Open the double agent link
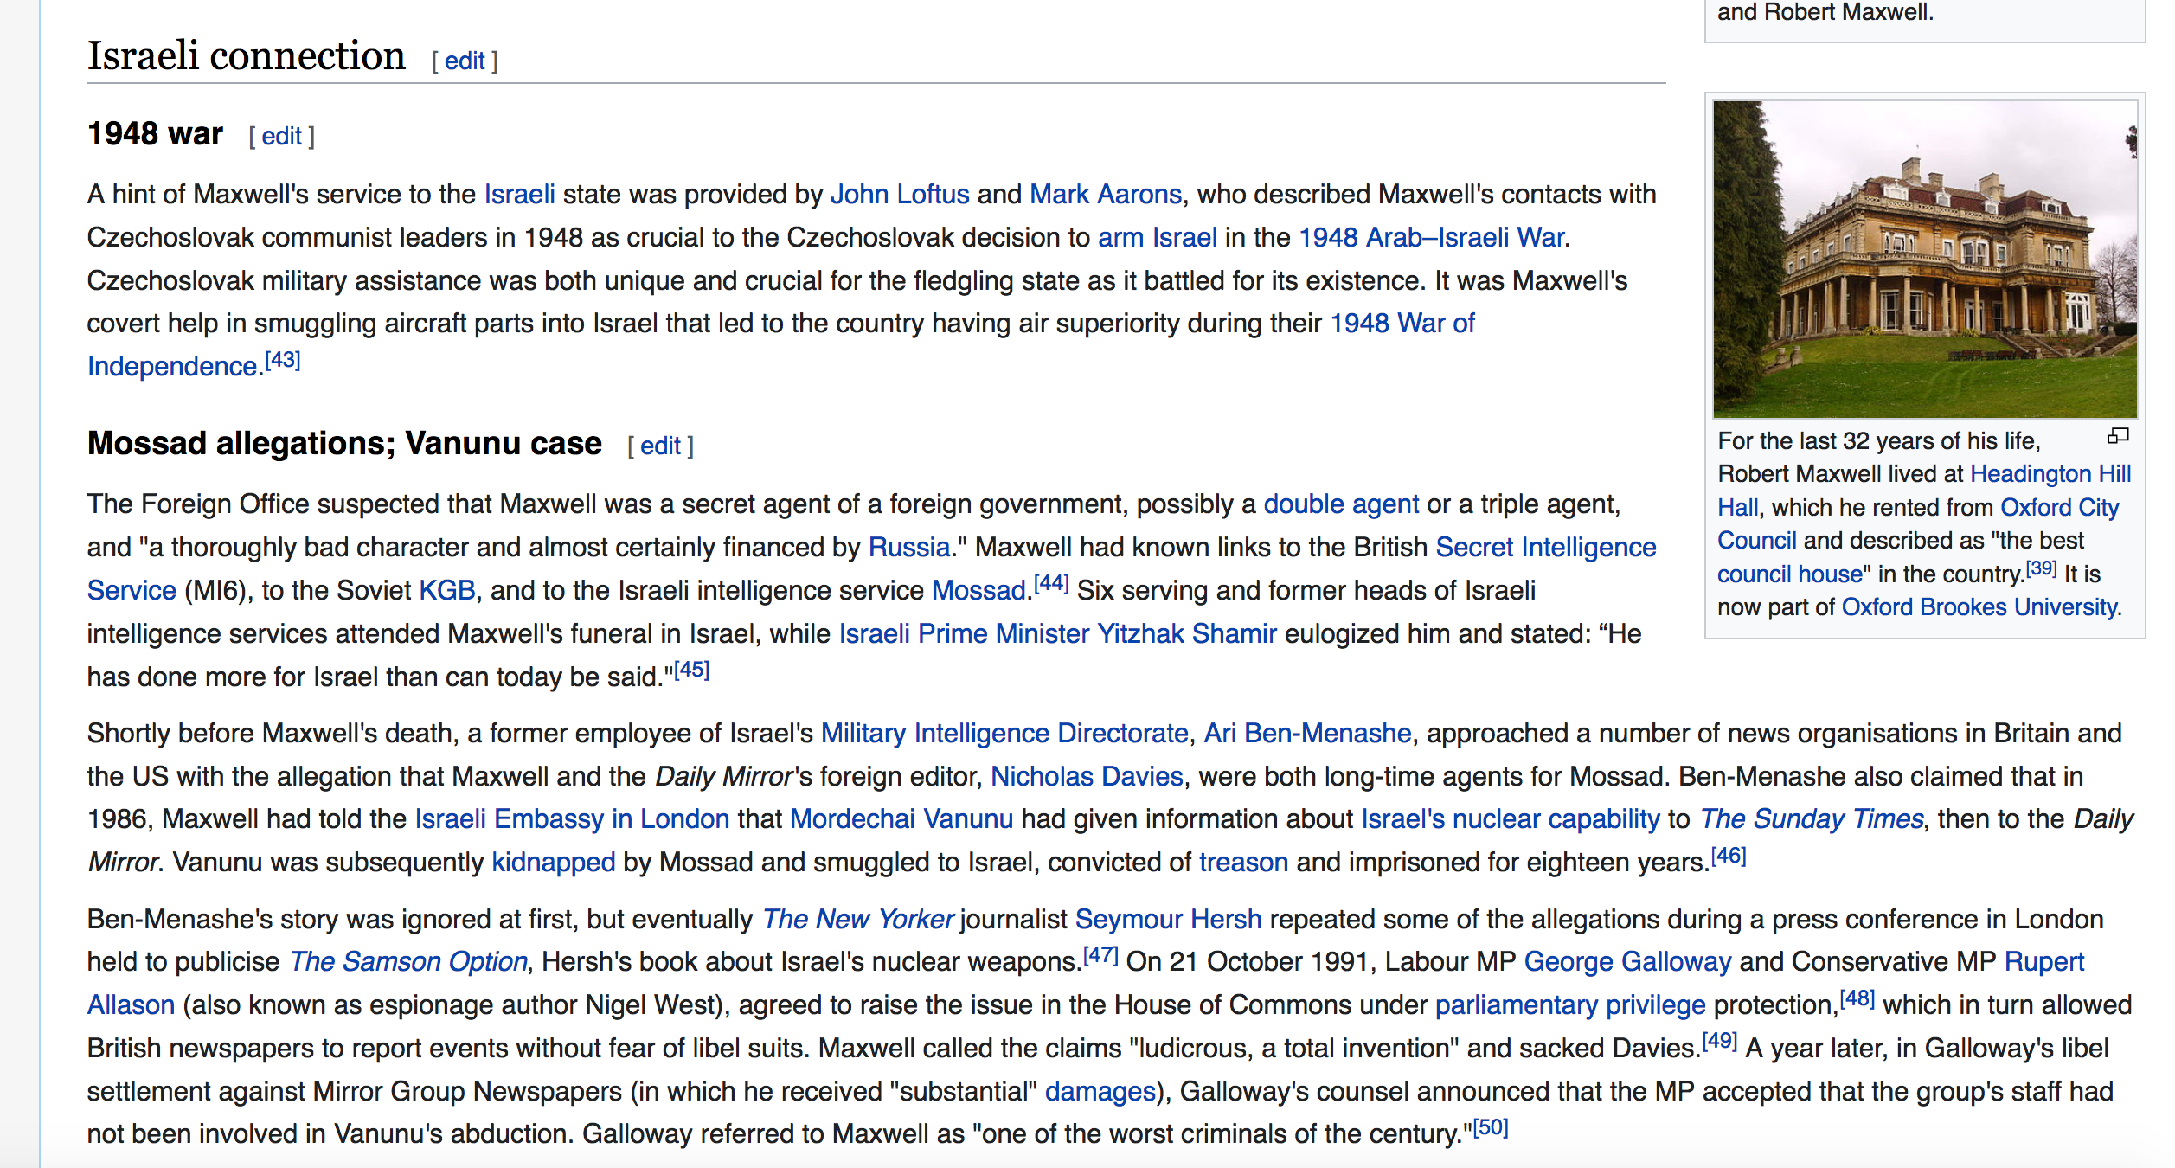 coord(1341,504)
